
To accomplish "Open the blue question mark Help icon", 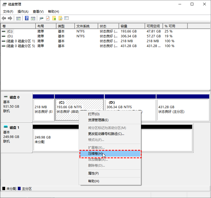I will point(27,18).
